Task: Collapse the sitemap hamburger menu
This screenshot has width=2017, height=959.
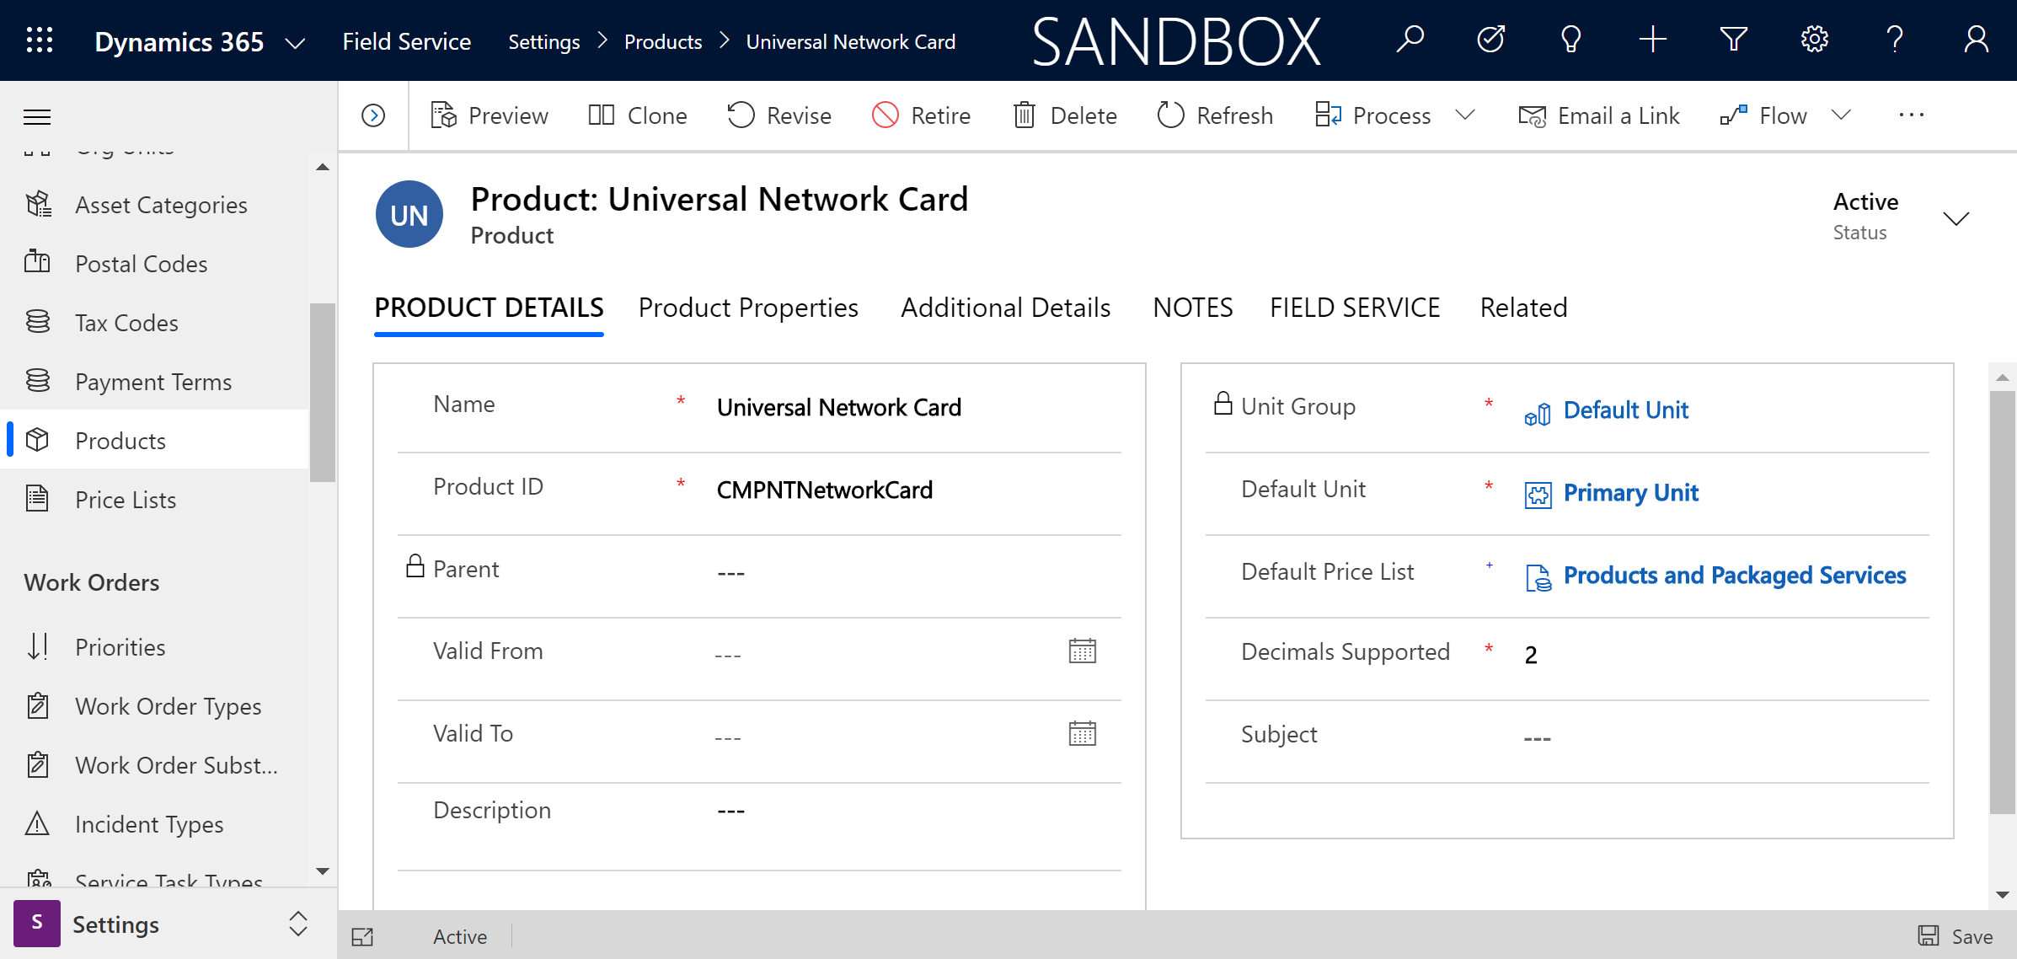Action: pos(37,116)
